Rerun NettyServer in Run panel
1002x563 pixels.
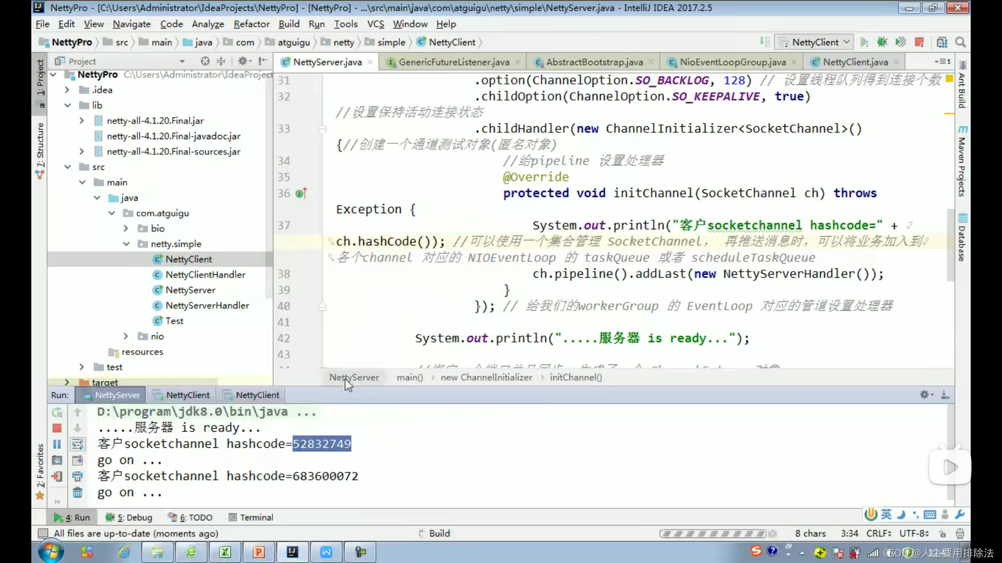pyautogui.click(x=57, y=412)
